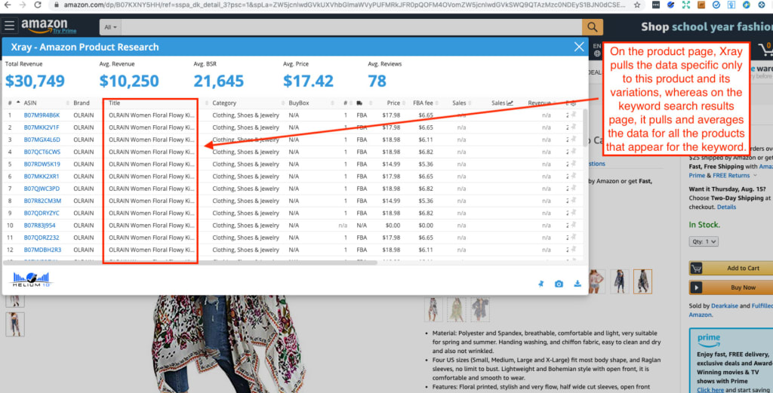Image resolution: width=773 pixels, height=393 pixels.
Task: Open the Dearkaise seller link
Action: (x=724, y=305)
